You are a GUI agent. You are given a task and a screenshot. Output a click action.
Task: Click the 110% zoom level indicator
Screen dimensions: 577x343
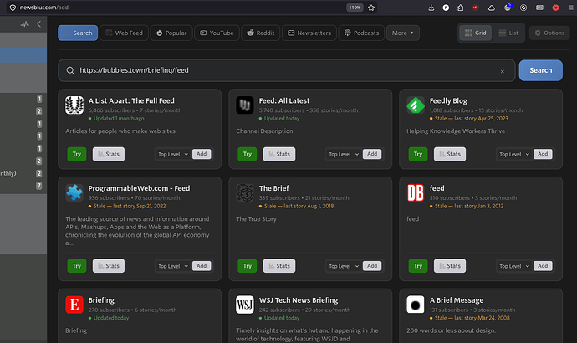[355, 8]
